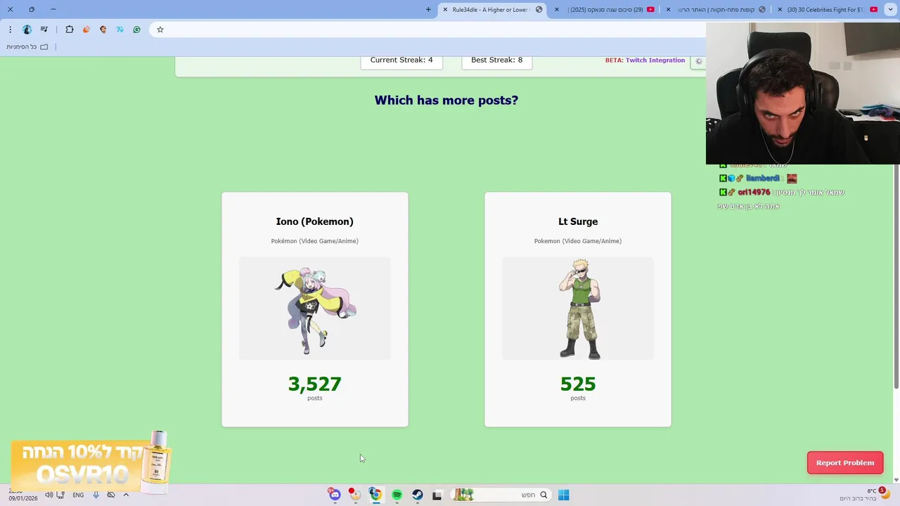This screenshot has height=506, width=900.
Task: Click the taskbar search field
Action: 500,495
